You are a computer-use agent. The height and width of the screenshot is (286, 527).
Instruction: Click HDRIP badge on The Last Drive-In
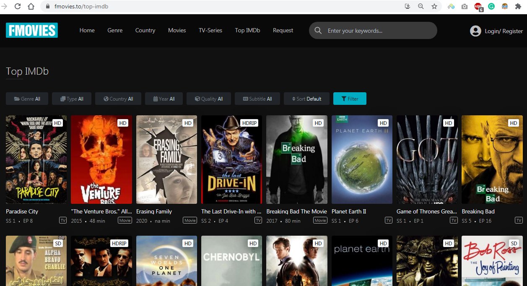tap(249, 123)
